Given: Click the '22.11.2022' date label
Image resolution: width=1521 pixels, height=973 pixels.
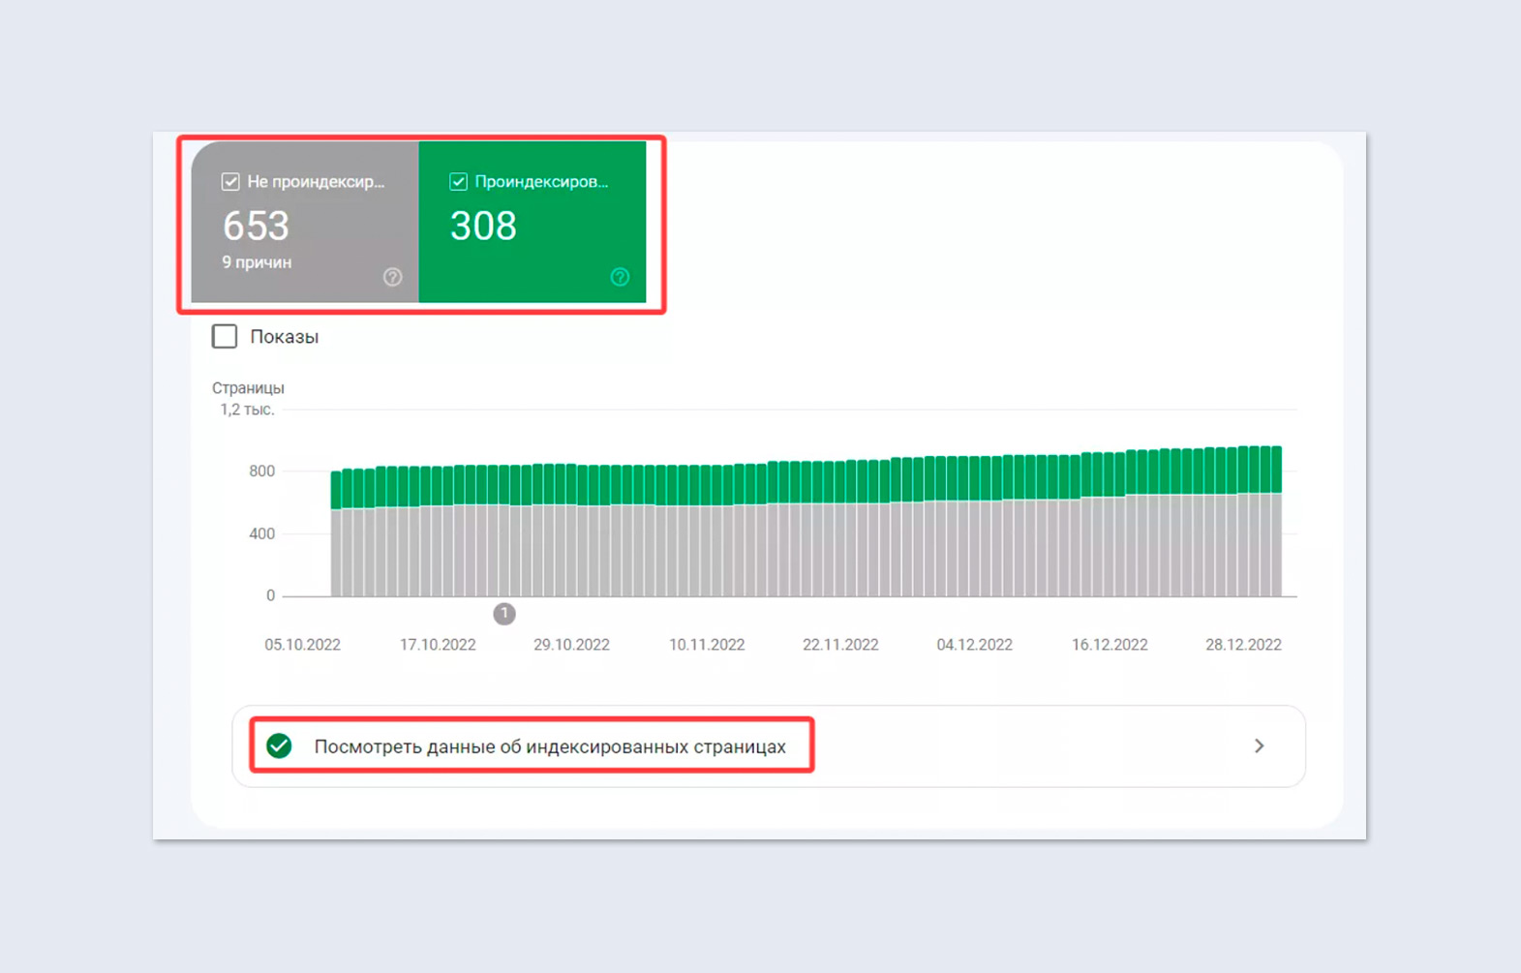Looking at the screenshot, I should (x=840, y=645).
